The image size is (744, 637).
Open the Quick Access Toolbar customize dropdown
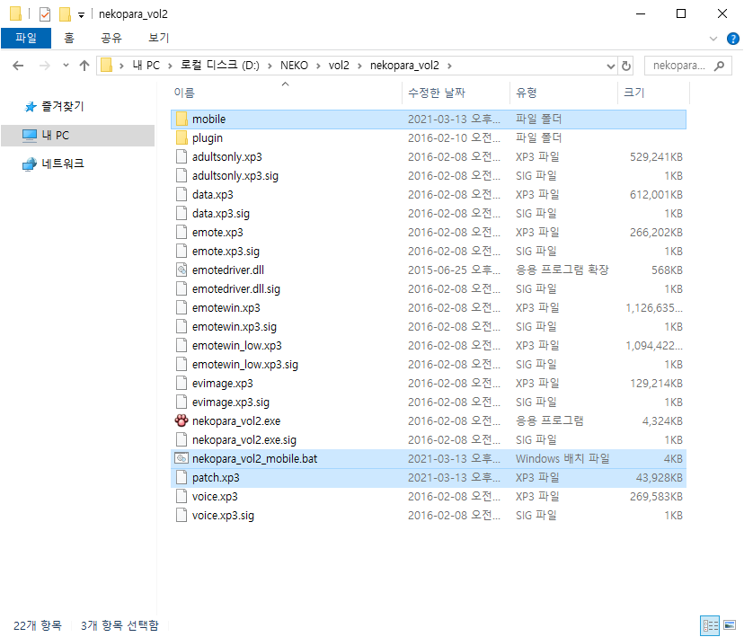81,15
